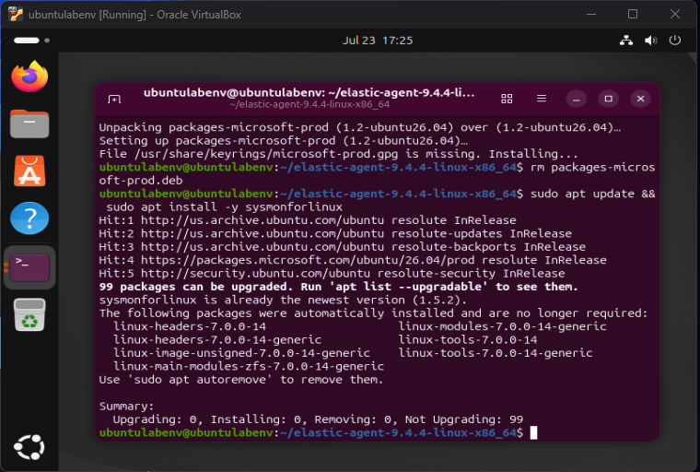The height and width of the screenshot is (472, 700).
Task: Open the Trash icon in the dock
Action: pyautogui.click(x=29, y=315)
